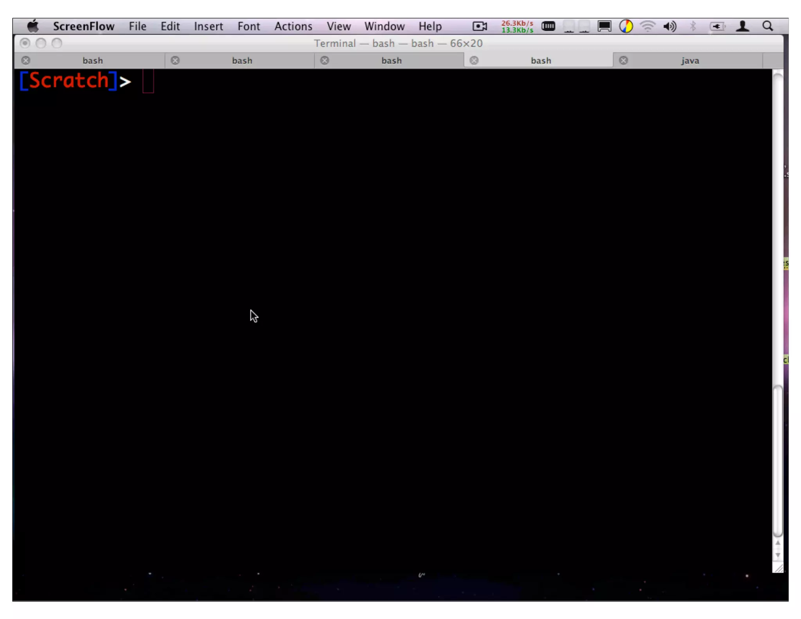Open Spotlight search magnifier

pos(768,26)
